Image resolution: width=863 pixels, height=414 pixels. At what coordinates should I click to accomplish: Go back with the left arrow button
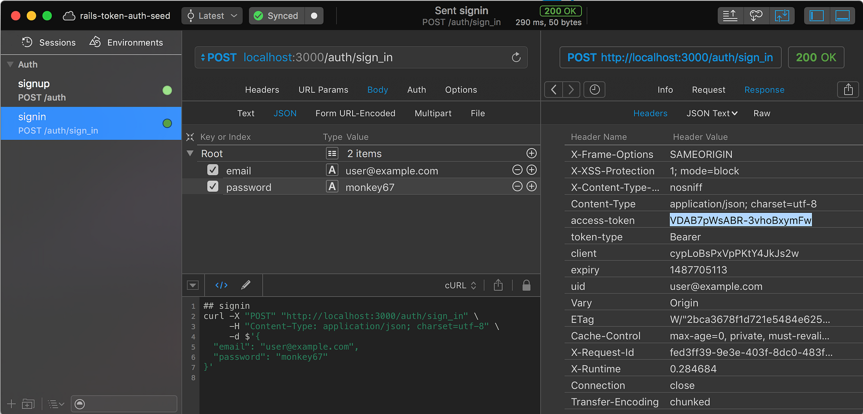pyautogui.click(x=554, y=90)
